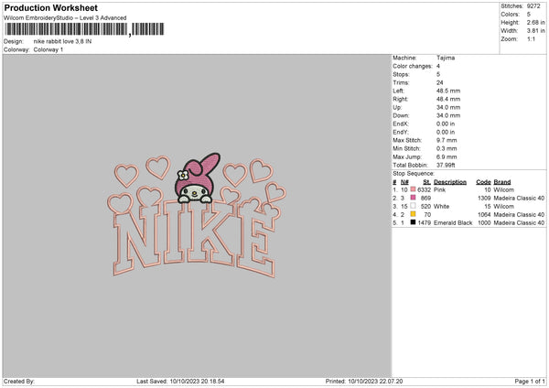Click the 'Description' column header
The height and width of the screenshot is (388, 549).
(450, 182)
